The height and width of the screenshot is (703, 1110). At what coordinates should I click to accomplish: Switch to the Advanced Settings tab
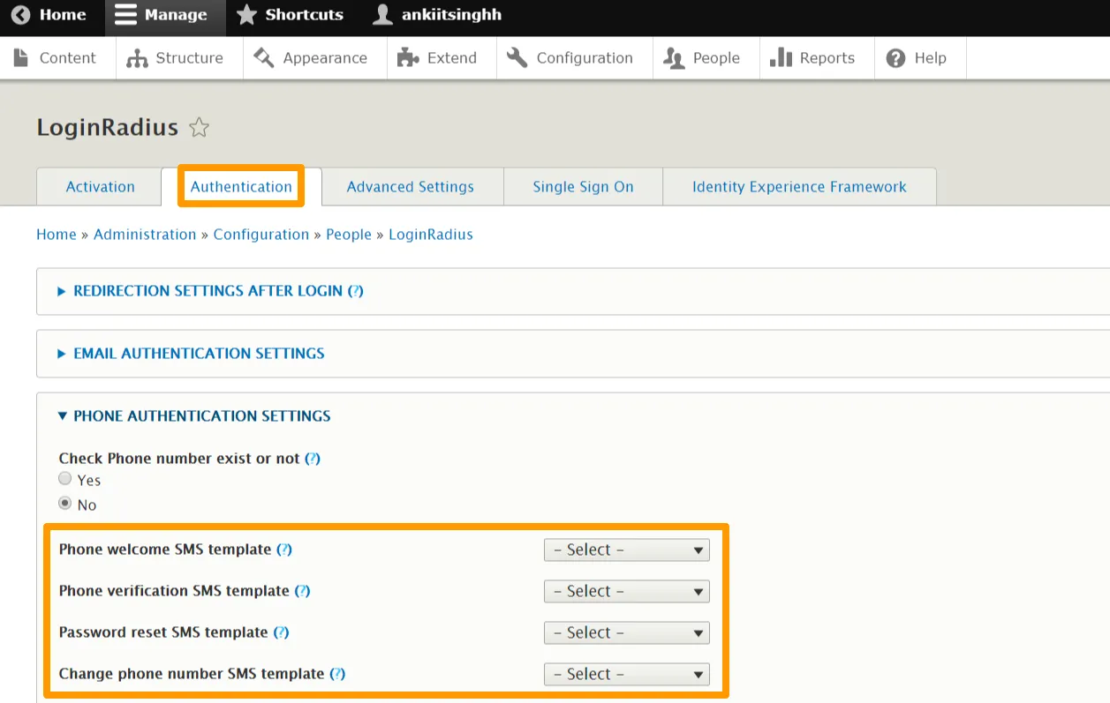tap(410, 187)
